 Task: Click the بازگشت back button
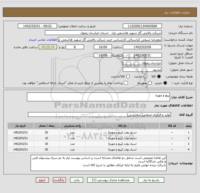[59, 180]
